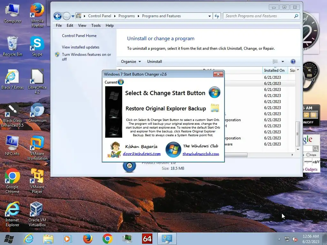Launch Oracle VM VirtualBox shortcut
The image size is (327, 245).
click(x=37, y=214)
